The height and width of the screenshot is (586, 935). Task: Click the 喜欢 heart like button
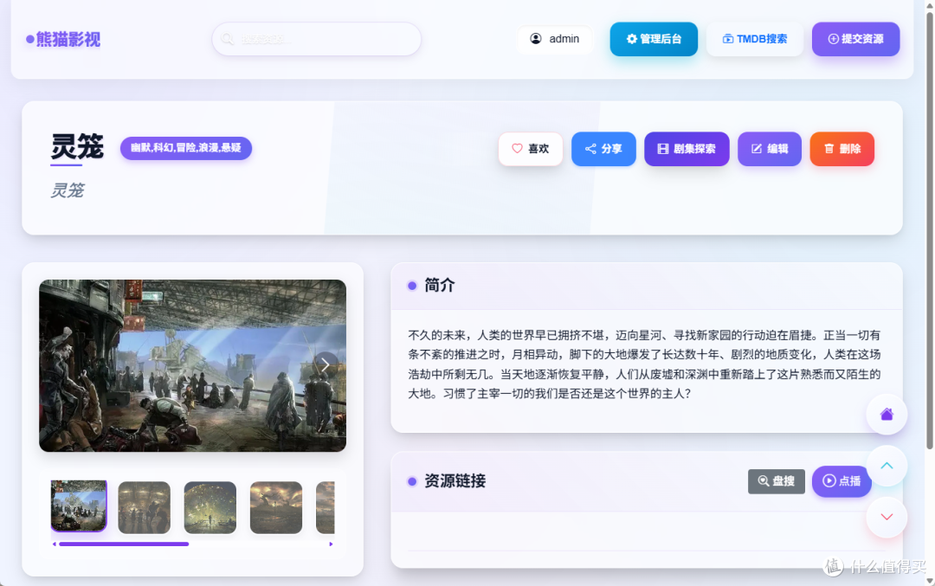pos(530,148)
